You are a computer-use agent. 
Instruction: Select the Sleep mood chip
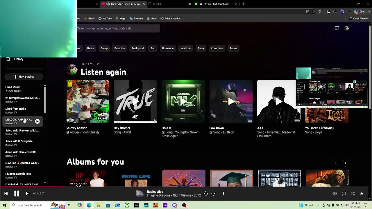tap(104, 48)
